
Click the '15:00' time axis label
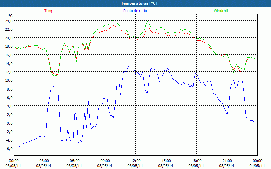(166, 161)
